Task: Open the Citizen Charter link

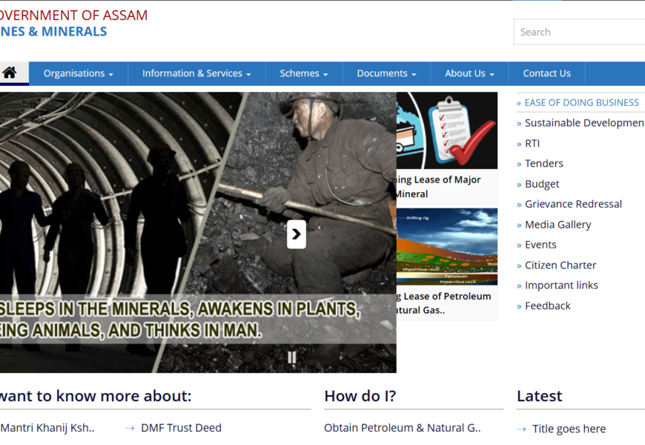Action: pyautogui.click(x=560, y=265)
